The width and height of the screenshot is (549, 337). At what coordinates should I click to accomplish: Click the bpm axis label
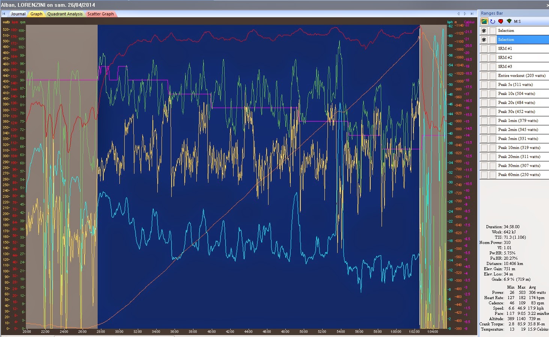coord(15,22)
